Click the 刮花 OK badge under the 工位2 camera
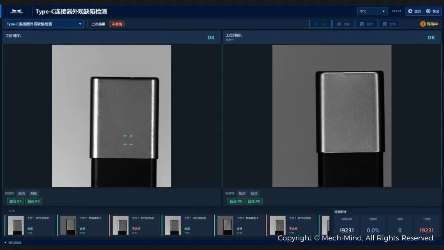 (254, 201)
